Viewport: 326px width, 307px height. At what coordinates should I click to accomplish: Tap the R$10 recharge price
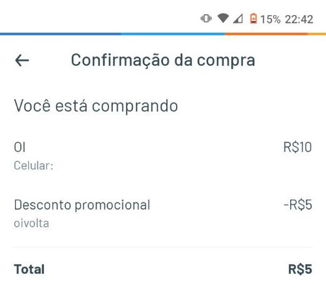[x=297, y=147]
